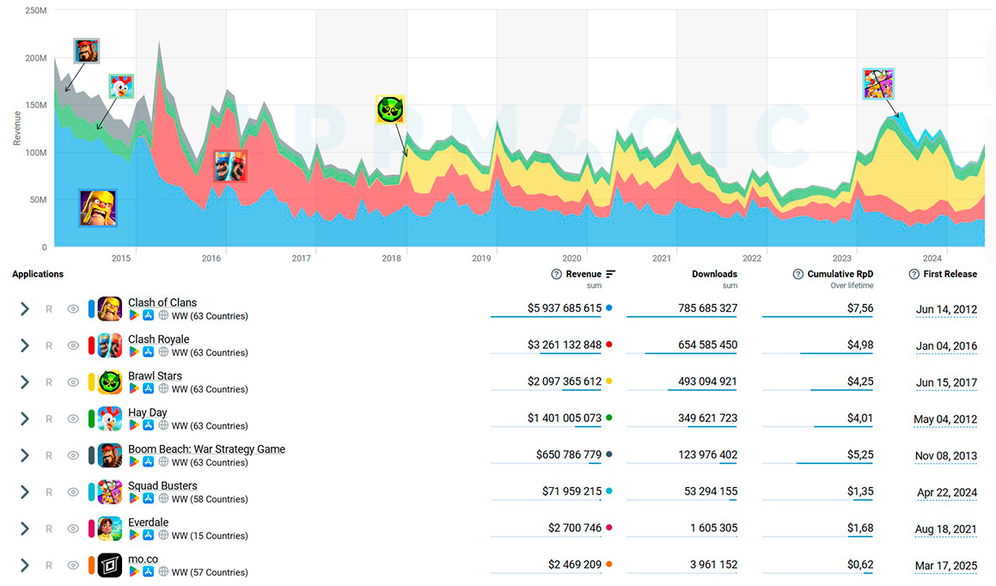Expand the Clash of Clans row
996x586 pixels.
tap(24, 309)
